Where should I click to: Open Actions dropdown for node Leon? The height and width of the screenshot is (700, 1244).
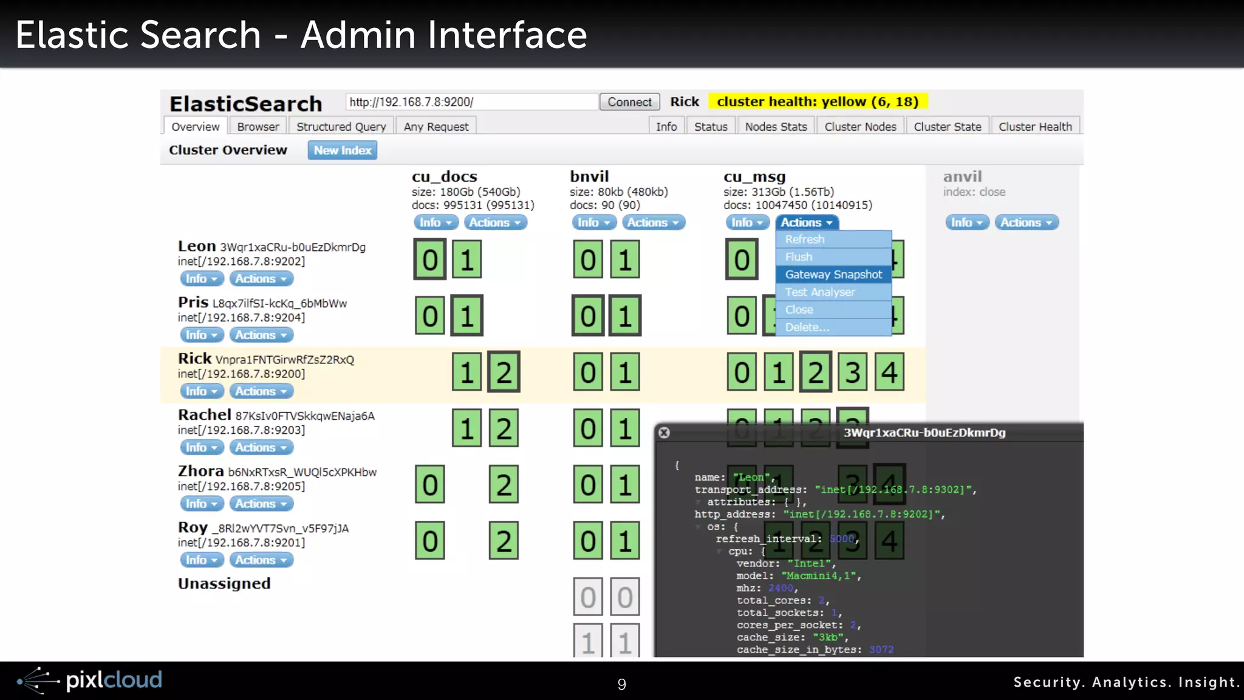click(261, 279)
